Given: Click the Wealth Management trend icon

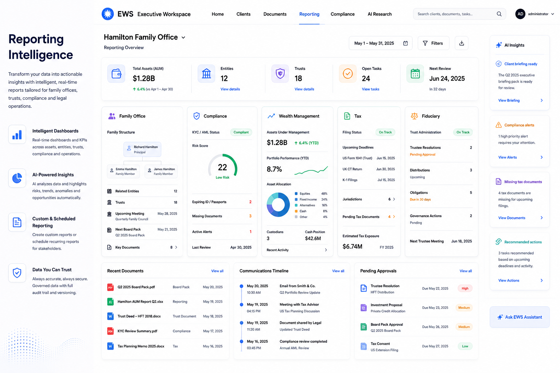Looking at the screenshot, I should pyautogui.click(x=271, y=116).
